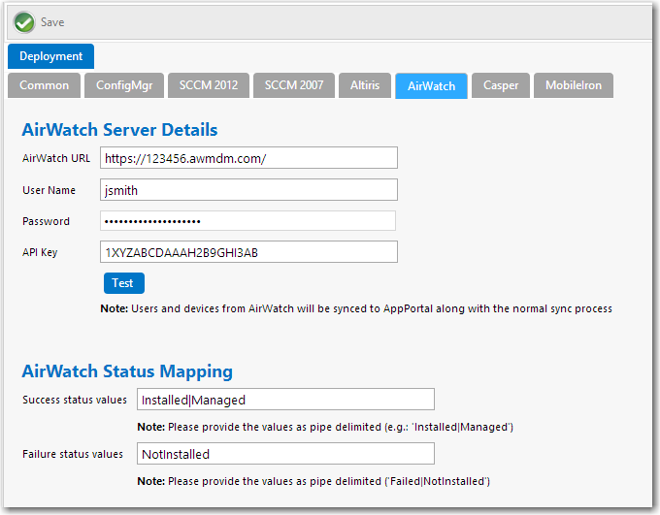Click the API Key label
The width and height of the screenshot is (660, 515).
[40, 252]
